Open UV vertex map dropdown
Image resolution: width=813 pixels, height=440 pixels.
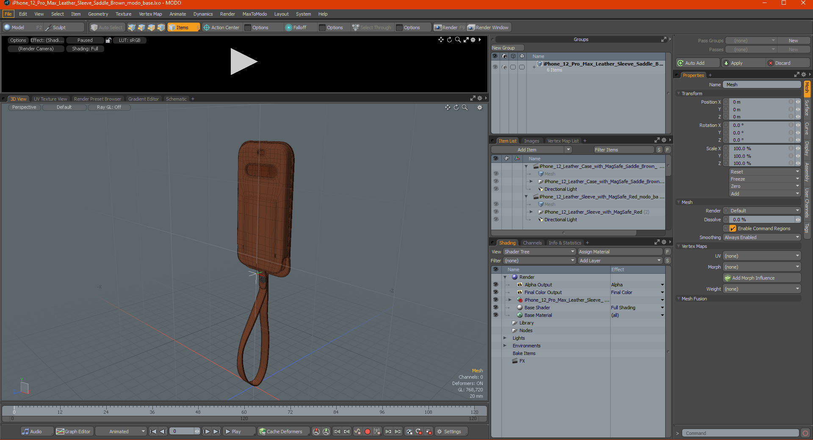[x=762, y=256]
